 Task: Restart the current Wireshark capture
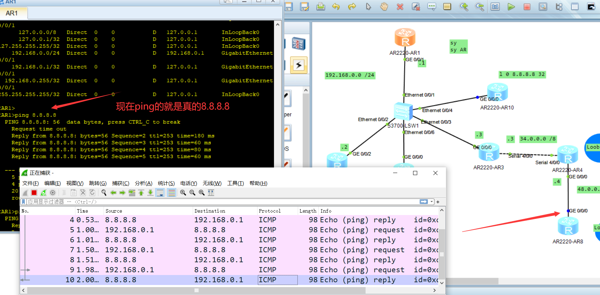coord(43,193)
